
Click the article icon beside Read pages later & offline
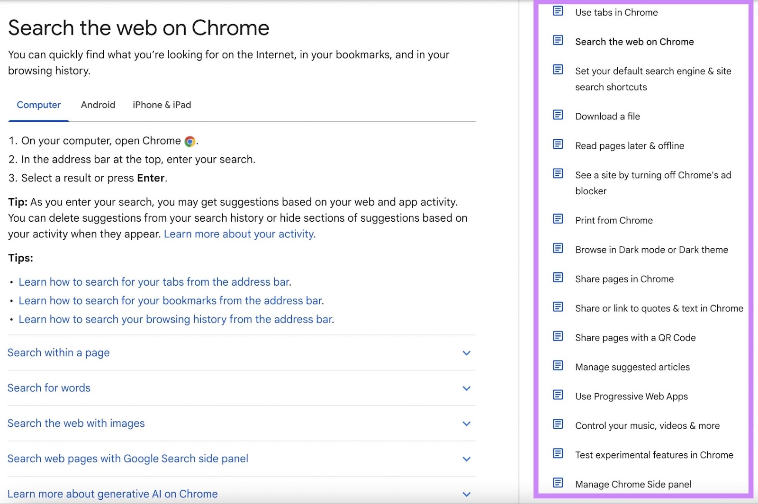(558, 144)
